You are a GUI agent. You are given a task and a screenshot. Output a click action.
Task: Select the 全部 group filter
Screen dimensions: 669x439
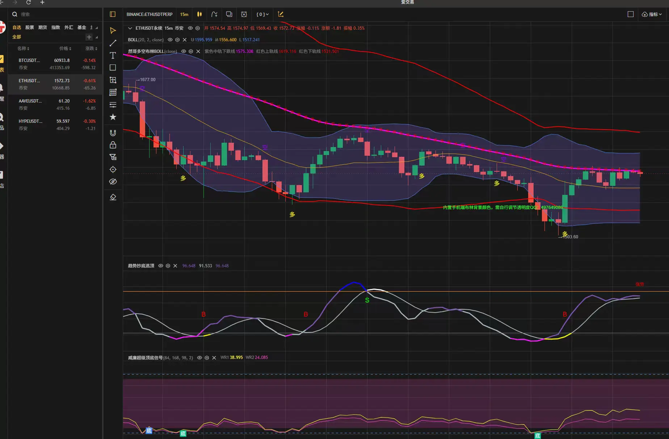point(17,37)
